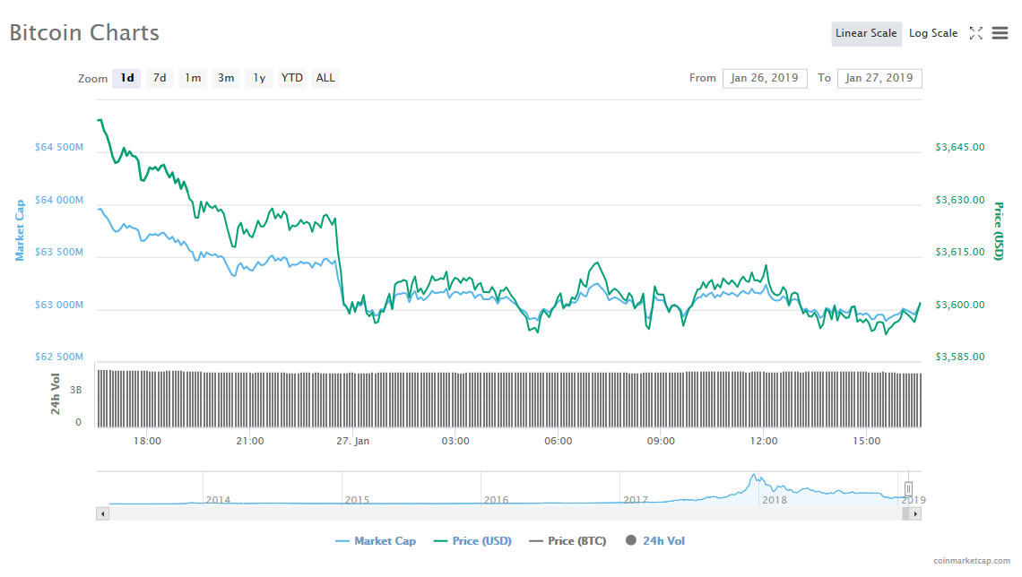1022x577 pixels.
Task: Click the $3,630.00 price axis label
Action: 959,200
